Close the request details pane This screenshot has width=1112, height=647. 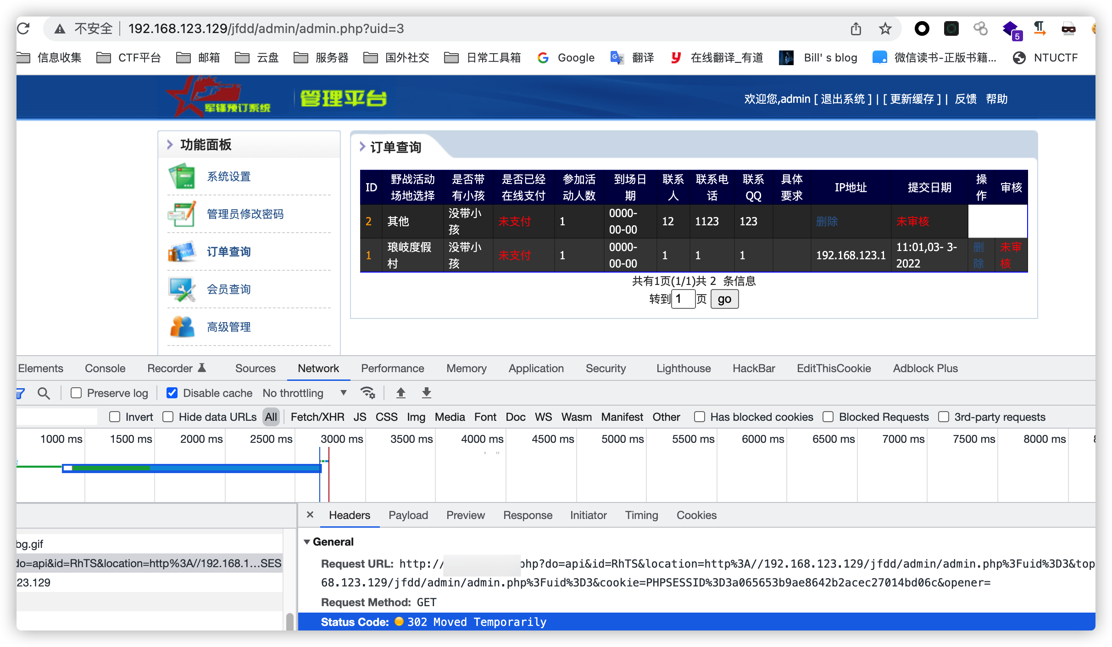click(x=310, y=515)
